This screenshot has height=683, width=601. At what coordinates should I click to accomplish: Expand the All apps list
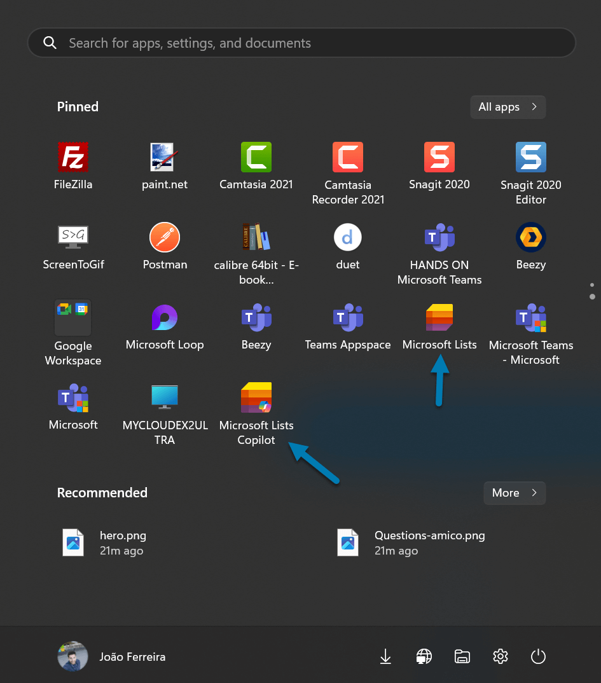coord(508,107)
